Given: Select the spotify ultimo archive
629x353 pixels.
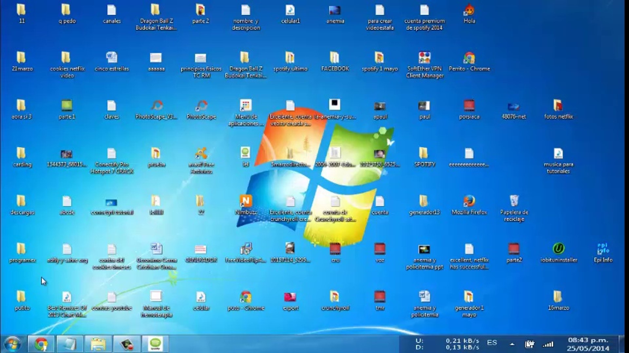Looking at the screenshot, I should 290,61.
